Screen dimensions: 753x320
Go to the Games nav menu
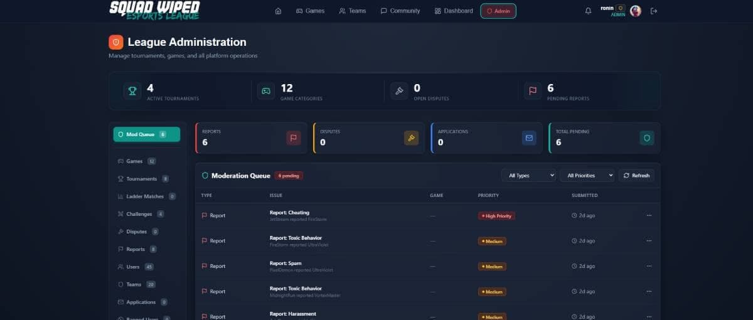point(310,11)
